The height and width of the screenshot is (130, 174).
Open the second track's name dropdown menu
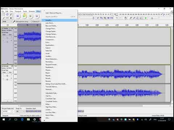tap(12, 66)
